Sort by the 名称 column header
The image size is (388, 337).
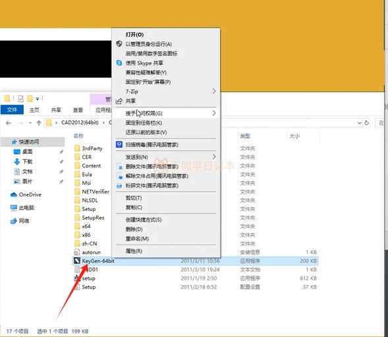click(x=78, y=136)
